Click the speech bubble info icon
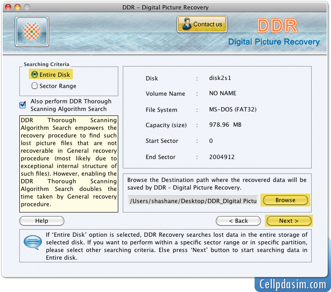 click(x=33, y=242)
